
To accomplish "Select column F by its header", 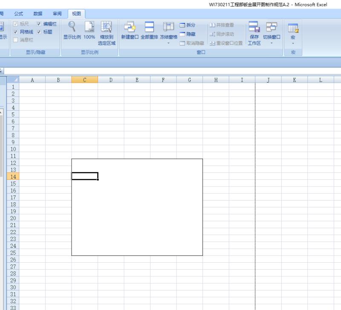I will (x=163, y=80).
